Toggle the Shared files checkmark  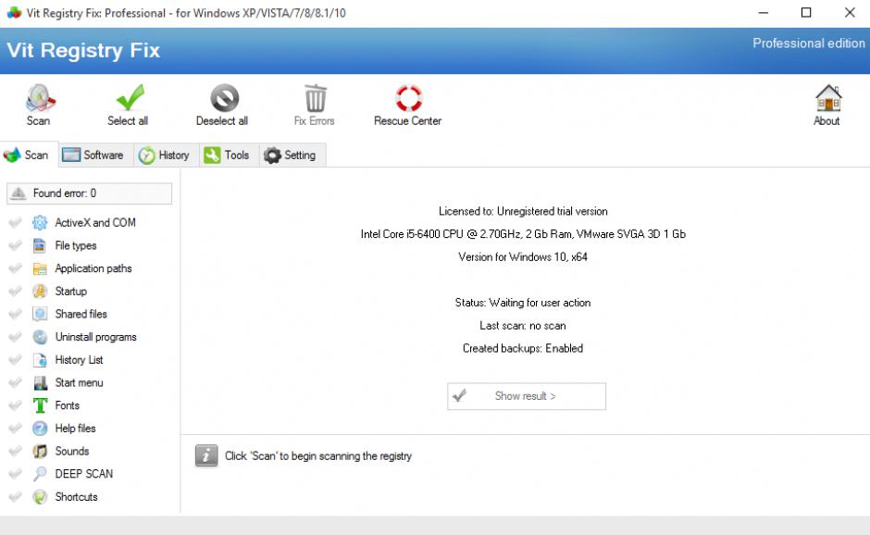[x=15, y=314]
